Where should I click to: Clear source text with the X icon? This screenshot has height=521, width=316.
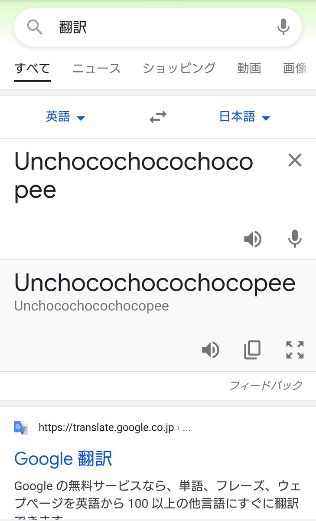(295, 160)
